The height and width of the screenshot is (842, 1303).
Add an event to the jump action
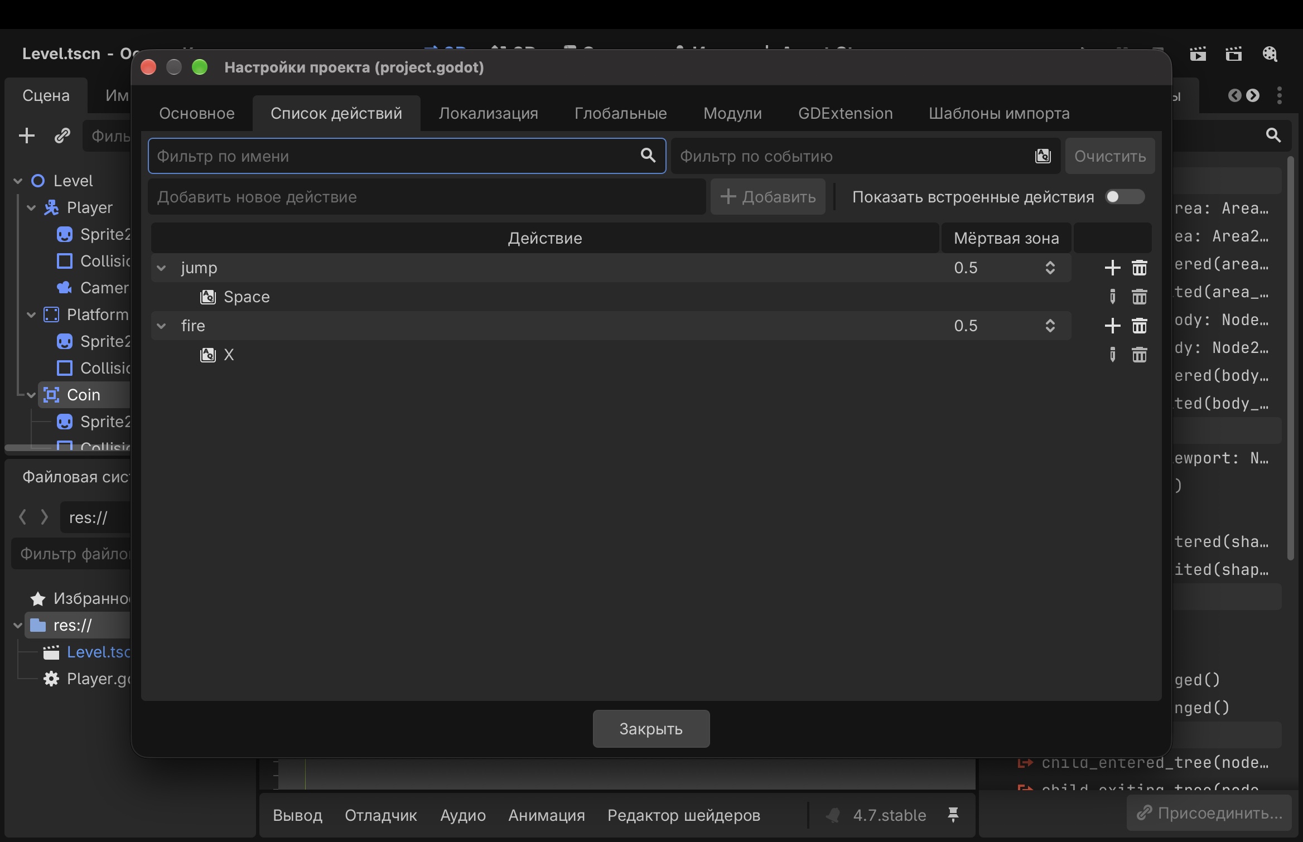pos(1112,268)
